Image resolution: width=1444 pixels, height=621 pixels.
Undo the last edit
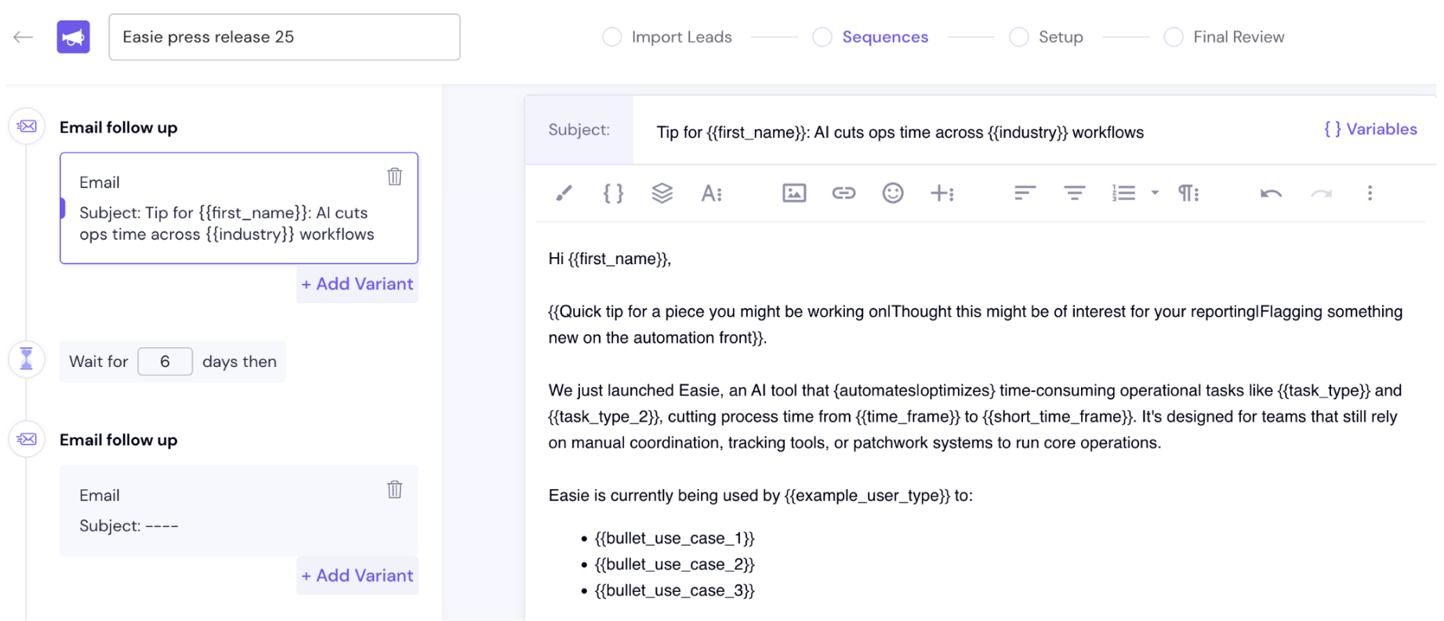tap(1271, 193)
